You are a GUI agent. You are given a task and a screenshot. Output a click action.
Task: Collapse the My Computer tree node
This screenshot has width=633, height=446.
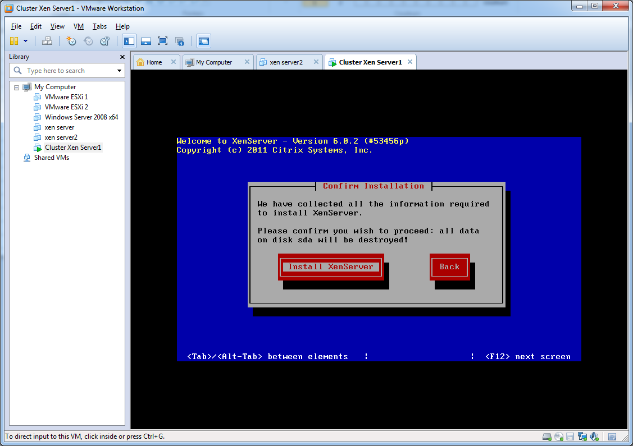17,88
